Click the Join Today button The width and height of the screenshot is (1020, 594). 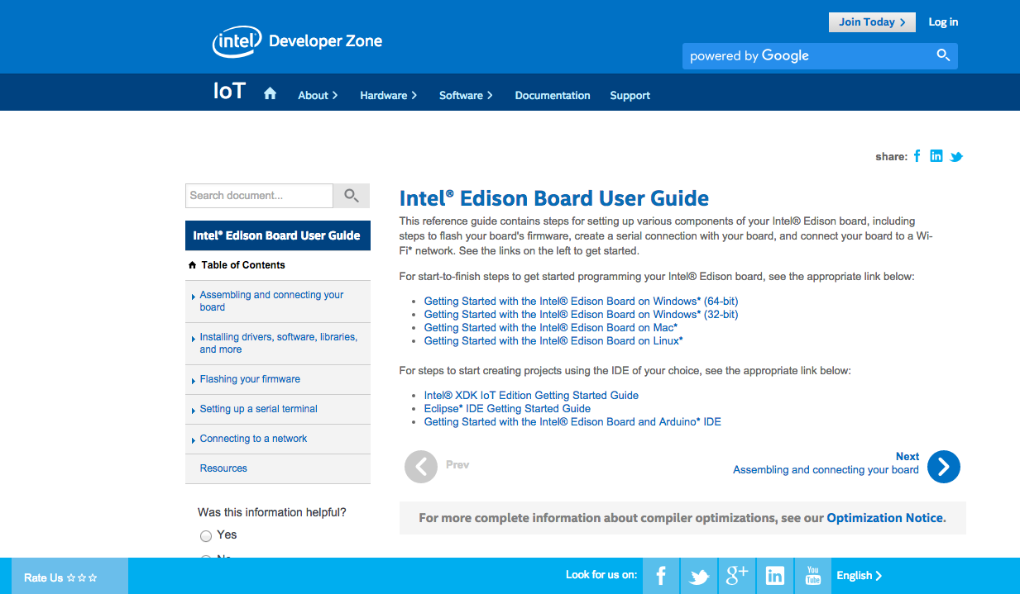[x=872, y=22]
